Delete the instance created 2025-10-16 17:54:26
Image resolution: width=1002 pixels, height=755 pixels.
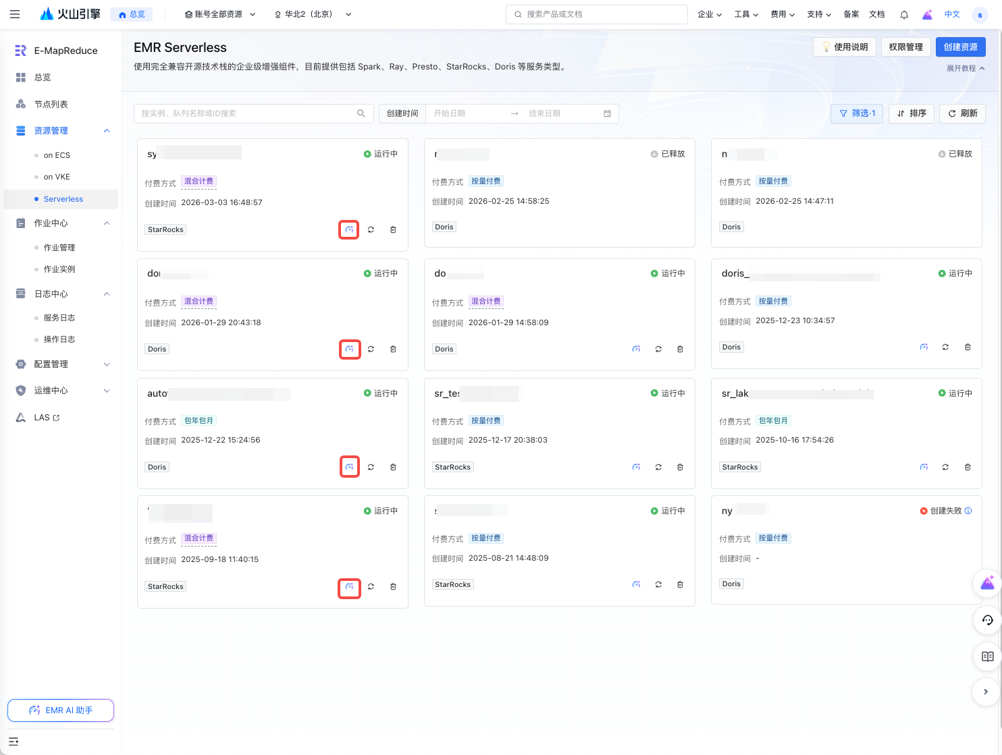[968, 467]
